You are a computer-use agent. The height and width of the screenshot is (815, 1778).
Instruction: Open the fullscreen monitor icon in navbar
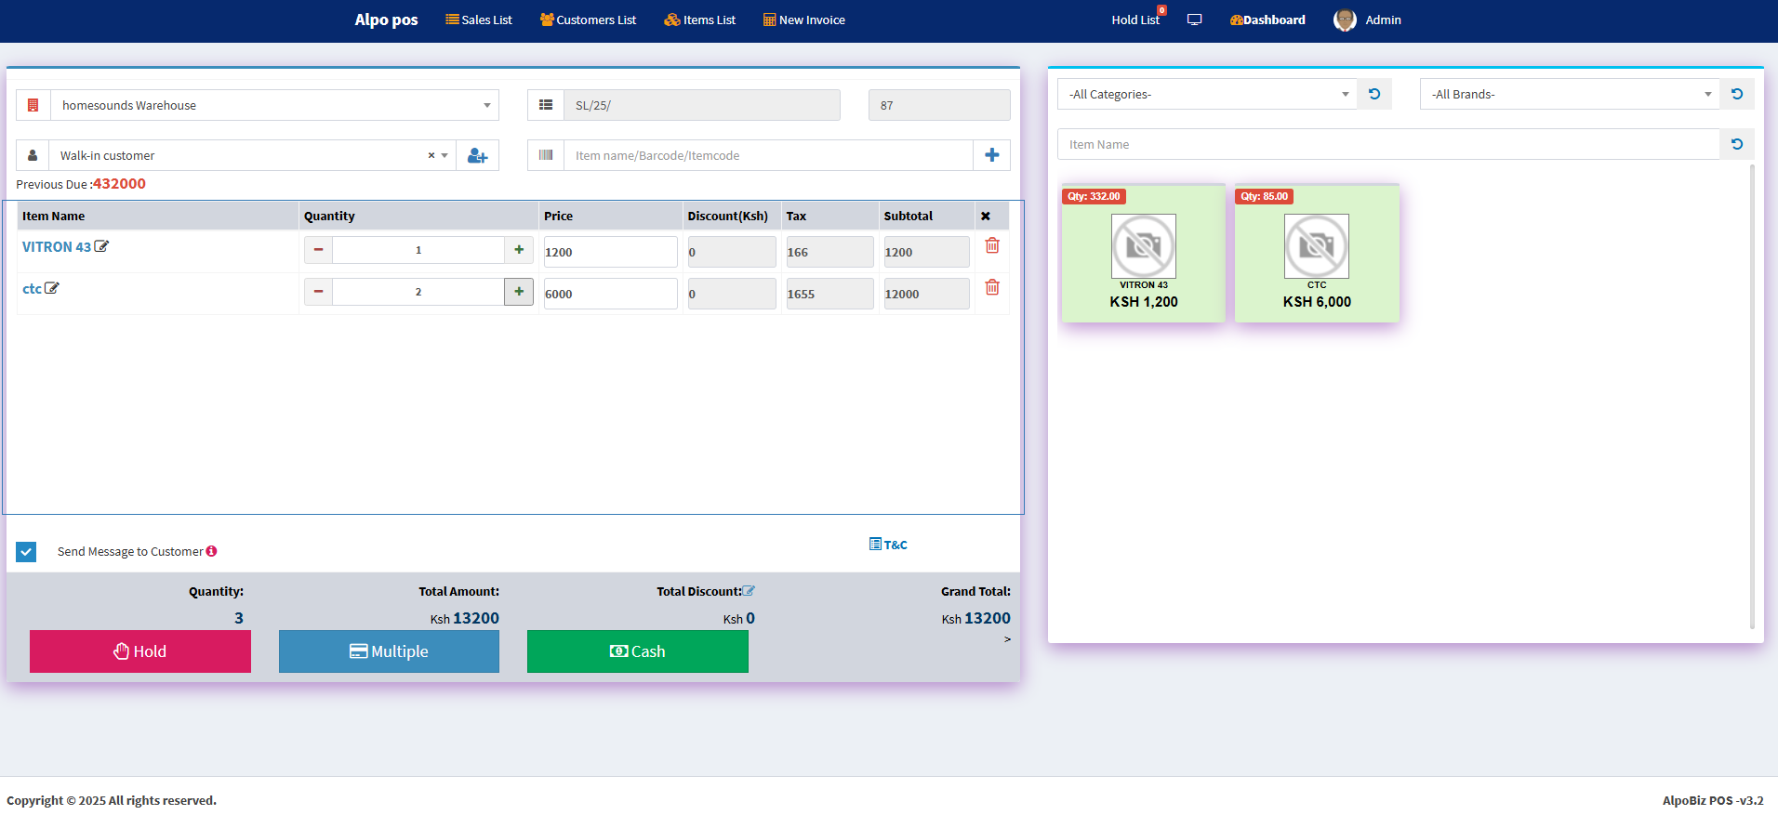click(1195, 20)
